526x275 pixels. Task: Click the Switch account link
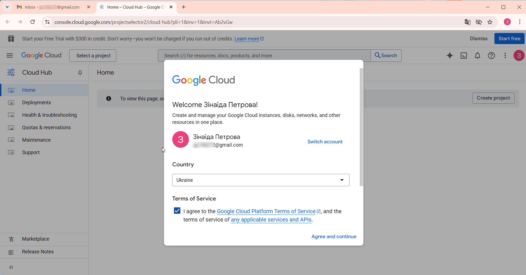[325, 142]
